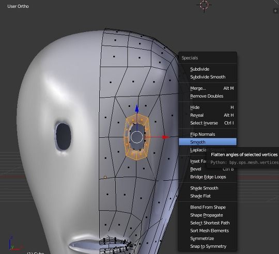This screenshot has width=279, height=254.
Task: Choose Subdivide Smooth menu entry
Action: pos(208,77)
